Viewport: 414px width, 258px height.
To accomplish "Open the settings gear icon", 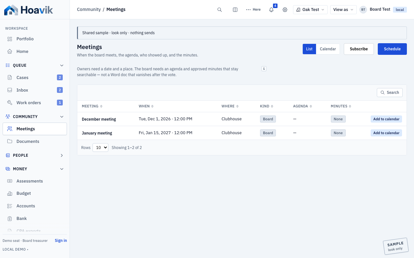I will tap(285, 10).
